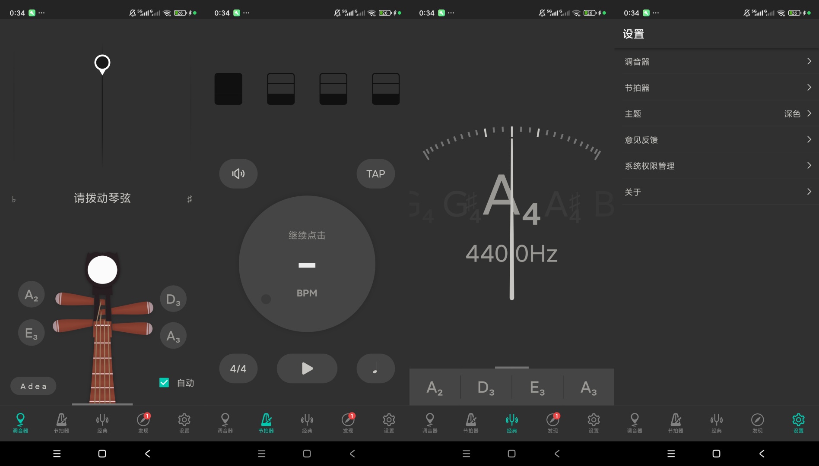Image resolution: width=819 pixels, height=466 pixels.
Task: Tap Android back arrow on first screen
Action: (x=148, y=453)
